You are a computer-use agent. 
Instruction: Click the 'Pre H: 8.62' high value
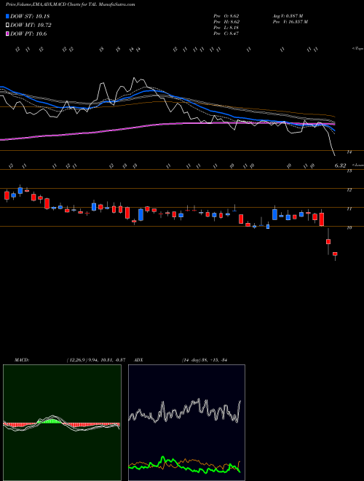[226, 22]
